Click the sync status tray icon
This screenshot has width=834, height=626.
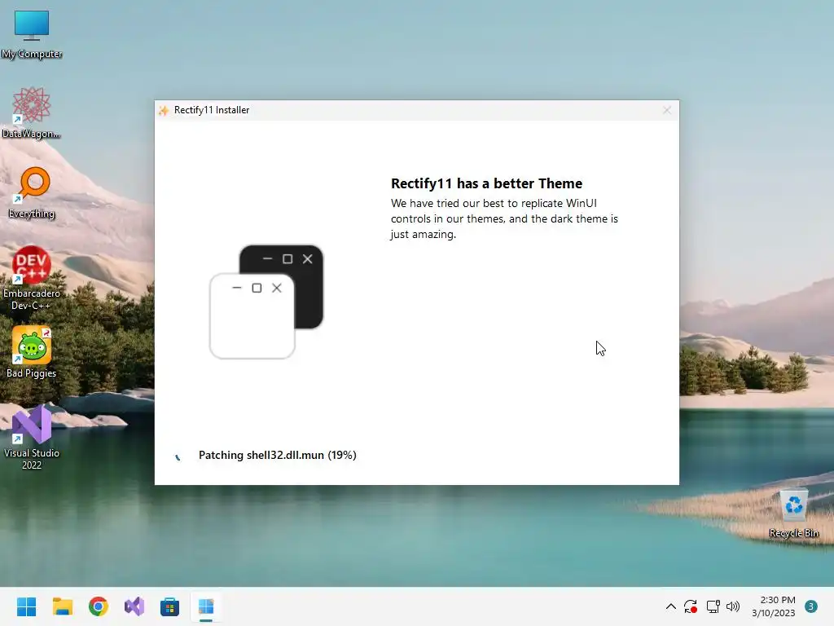[x=691, y=606]
